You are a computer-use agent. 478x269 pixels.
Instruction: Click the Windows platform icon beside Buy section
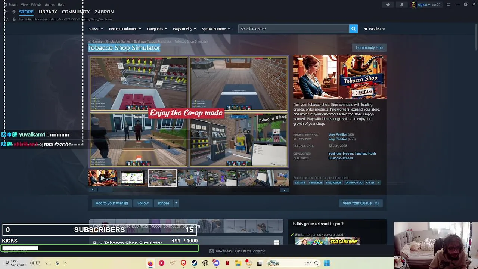277,242
